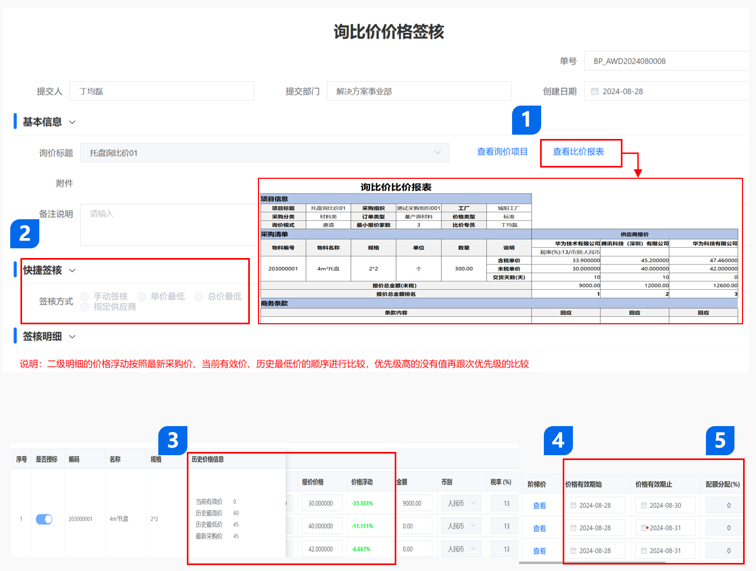Image resolution: width=756 pixels, height=571 pixels.
Task: Click calendar icon in second row 价格有效期始
Action: tap(573, 528)
